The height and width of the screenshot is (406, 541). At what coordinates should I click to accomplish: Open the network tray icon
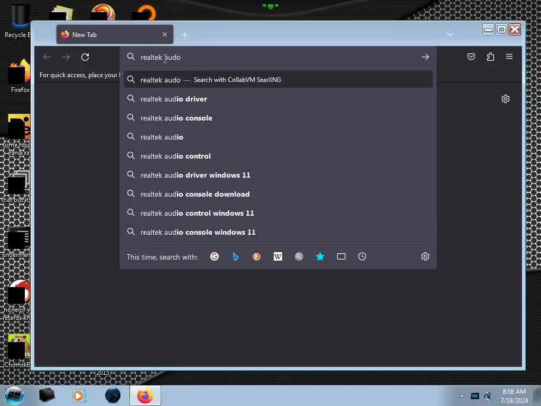[475, 396]
